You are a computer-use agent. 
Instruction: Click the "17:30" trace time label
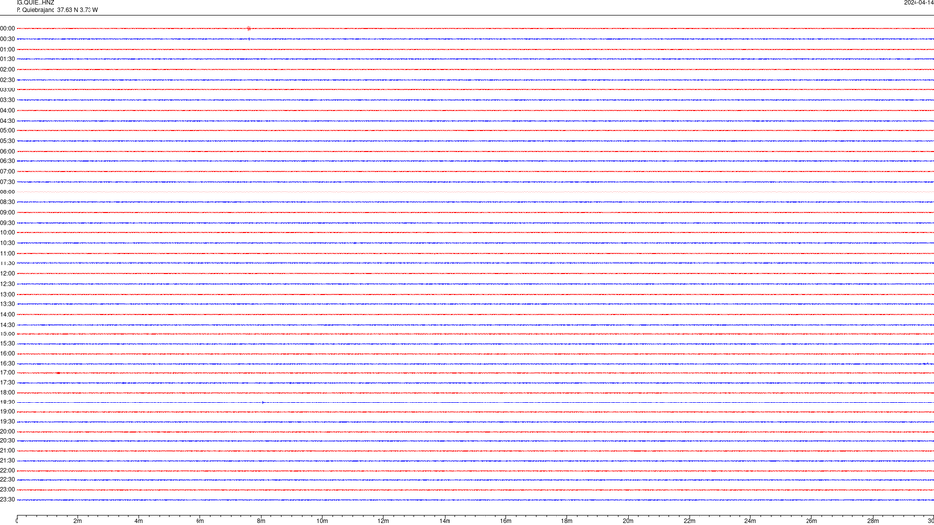[7, 383]
